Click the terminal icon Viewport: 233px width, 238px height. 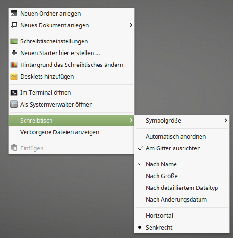[14, 92]
